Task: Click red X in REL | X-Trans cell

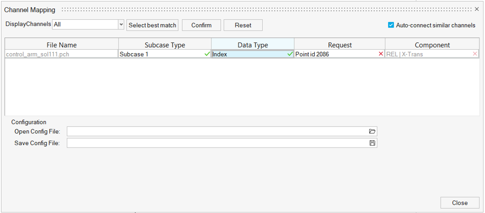Action: pos(475,54)
